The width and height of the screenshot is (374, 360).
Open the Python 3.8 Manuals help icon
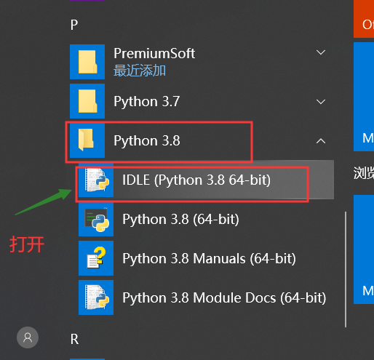[96, 258]
